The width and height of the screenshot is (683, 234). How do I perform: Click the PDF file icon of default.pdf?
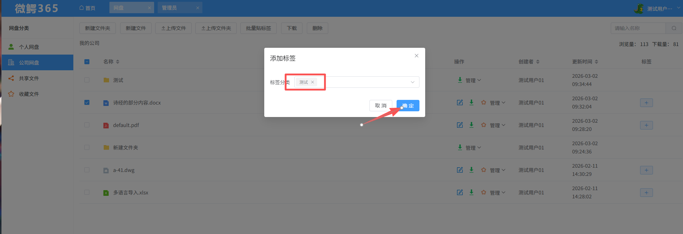(x=106, y=126)
